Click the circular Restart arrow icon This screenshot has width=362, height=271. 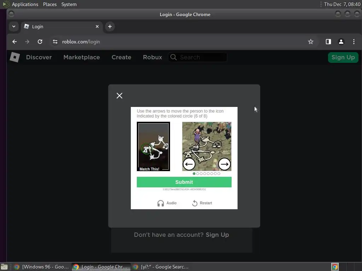click(x=195, y=203)
